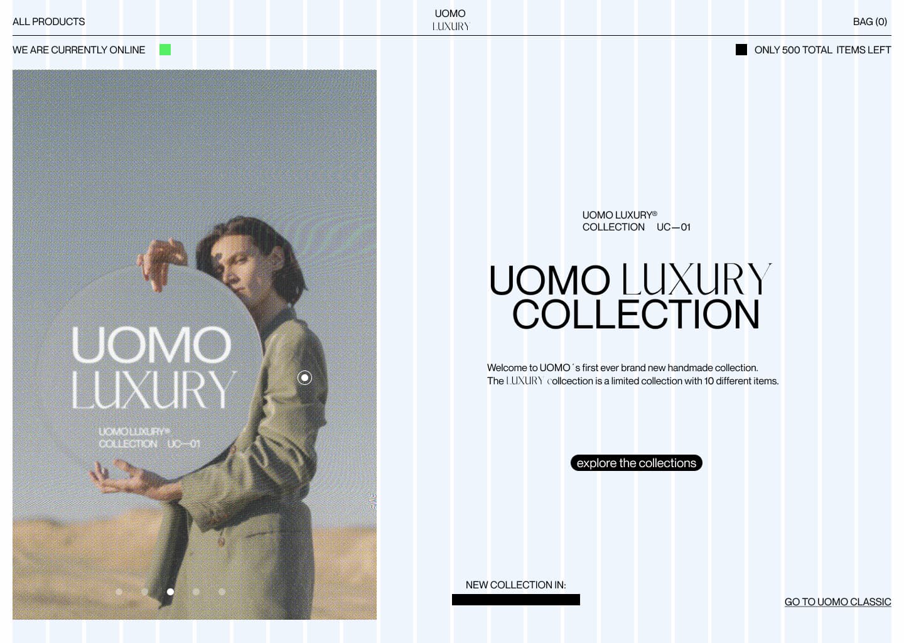Click the Only 500 Total Items Left notice

point(822,50)
